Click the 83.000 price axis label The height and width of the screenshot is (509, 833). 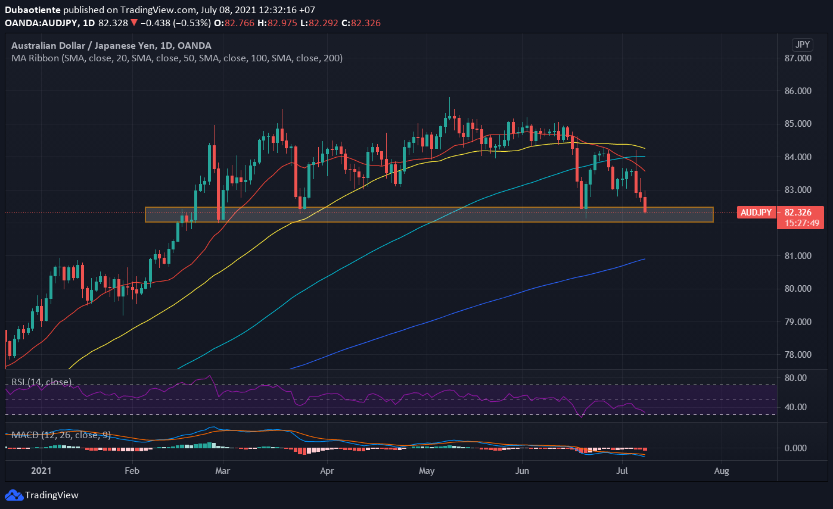pos(797,190)
